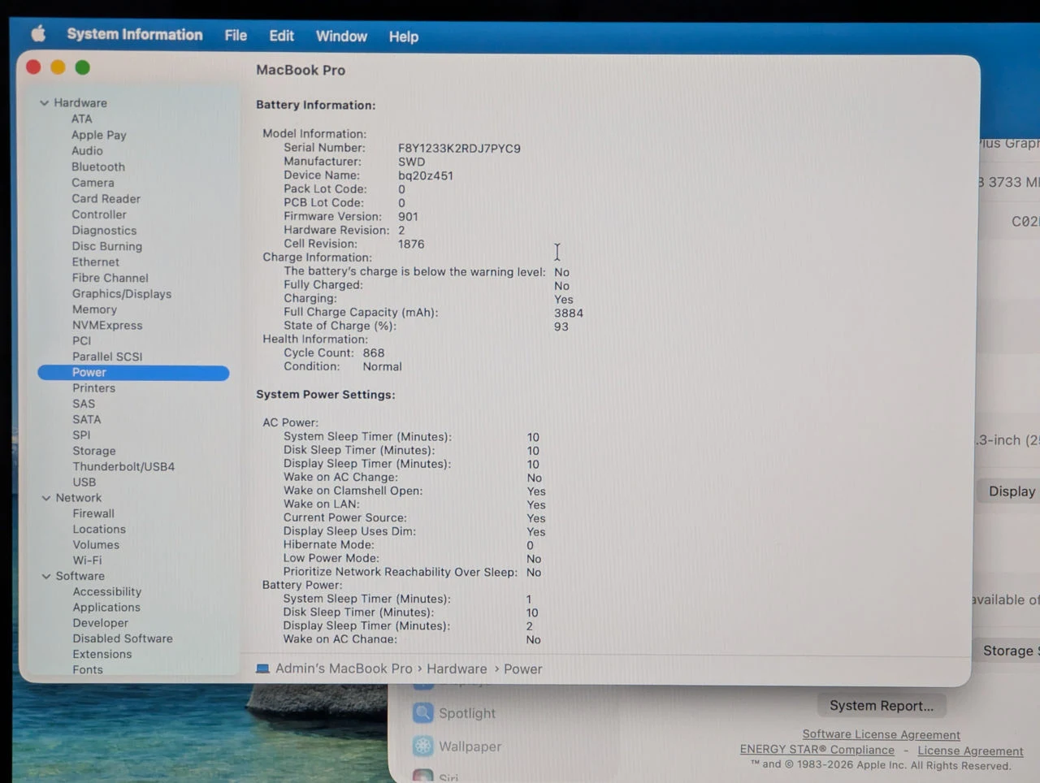Viewport: 1040px width, 783px height.
Task: Select Extensions under Software
Action: [x=102, y=654]
